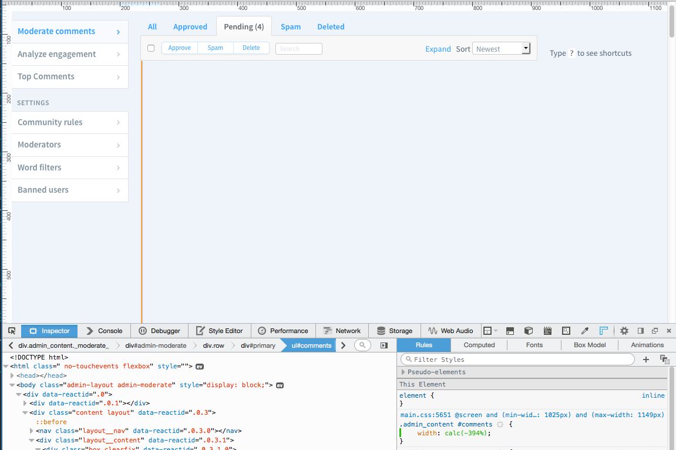The image size is (676, 450).
Task: Expand the head node in markup
Action: click(x=12, y=375)
